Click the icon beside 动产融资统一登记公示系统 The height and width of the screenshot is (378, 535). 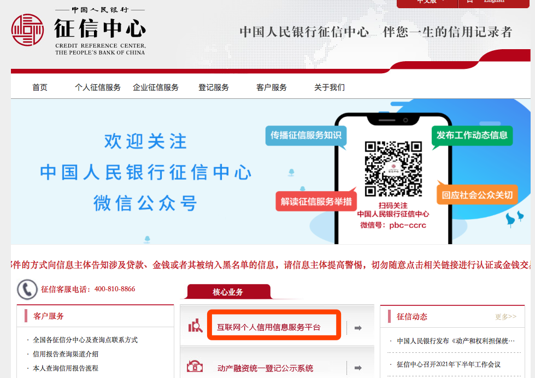pos(195,367)
